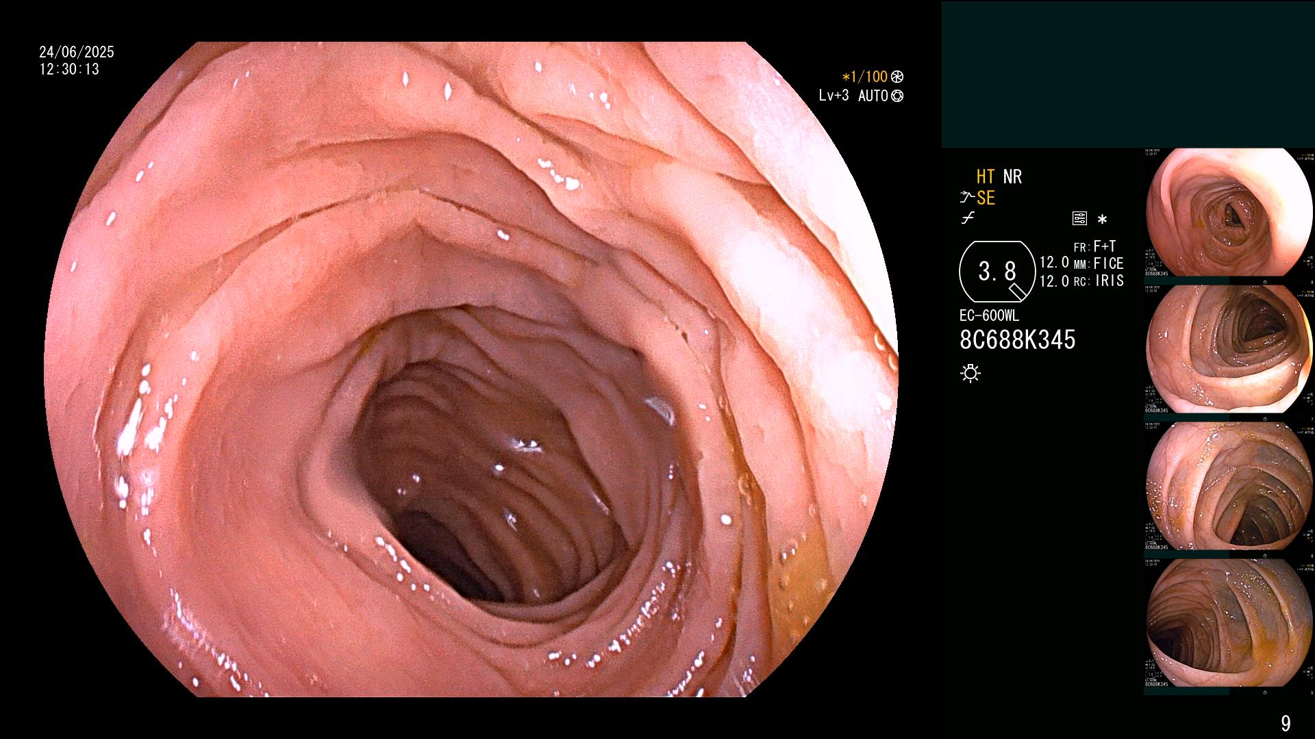The height and width of the screenshot is (739, 1315).
Task: Select the second captured thumbnail with dark lumen
Action: (1229, 349)
